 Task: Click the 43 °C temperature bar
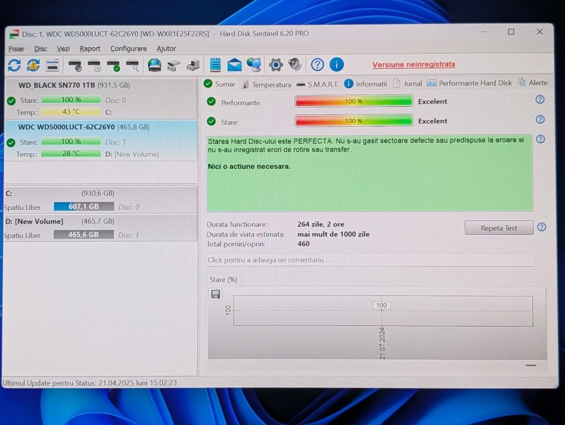pos(71,112)
